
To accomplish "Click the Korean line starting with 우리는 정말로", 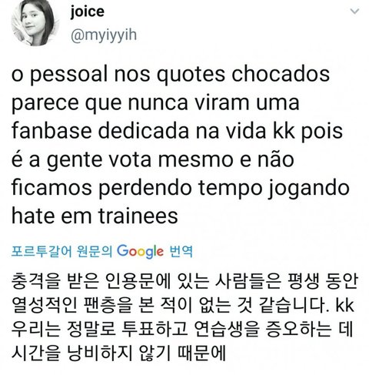I will (182, 330).
